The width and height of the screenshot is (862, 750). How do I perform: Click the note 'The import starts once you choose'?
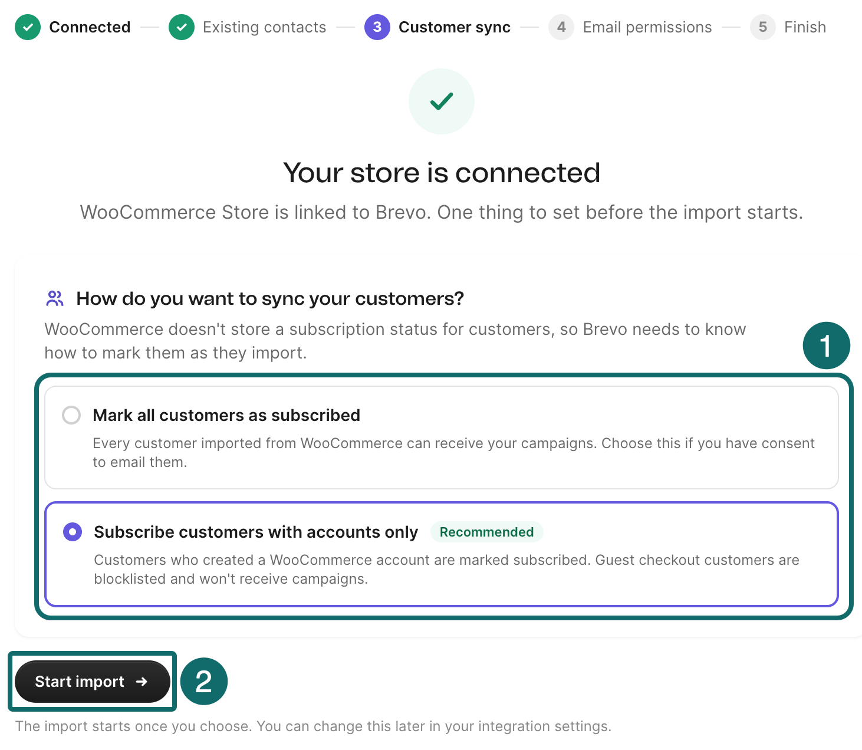[x=313, y=726]
